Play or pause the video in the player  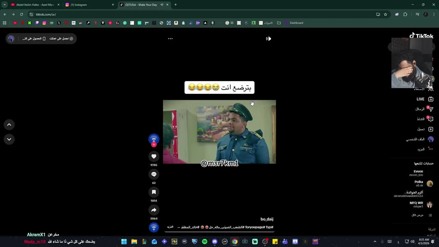pyautogui.click(x=219, y=132)
